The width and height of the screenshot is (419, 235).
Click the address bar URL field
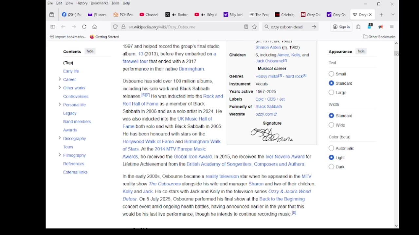pyautogui.click(x=185, y=27)
